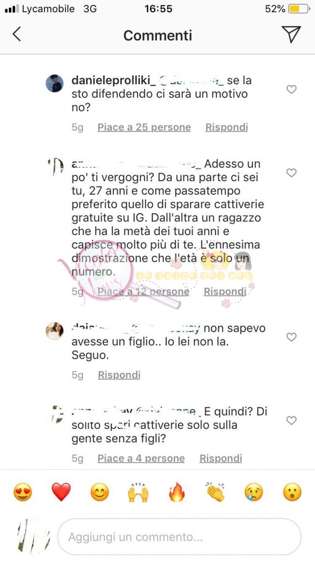Tap Rispondi under 'non sapevo' comment

pyautogui.click(x=119, y=375)
